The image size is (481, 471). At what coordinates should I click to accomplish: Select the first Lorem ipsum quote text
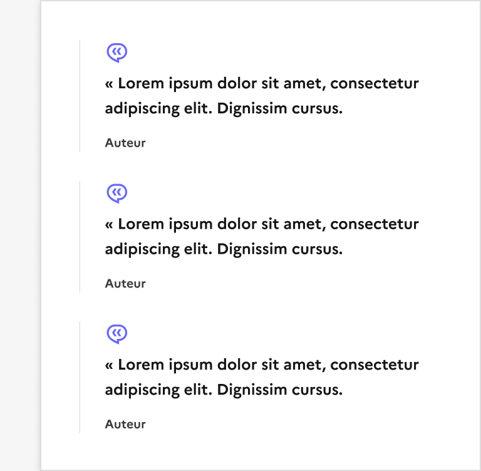pos(262,96)
